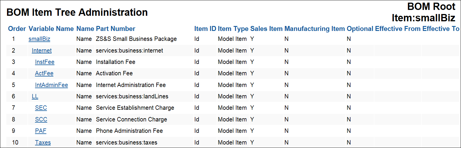Image resolution: width=461 pixels, height=148 pixels.
Task: Open the Internet variable link
Action: tap(42, 51)
